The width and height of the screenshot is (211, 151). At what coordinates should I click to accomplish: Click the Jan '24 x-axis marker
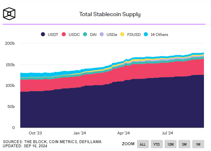click(79, 133)
